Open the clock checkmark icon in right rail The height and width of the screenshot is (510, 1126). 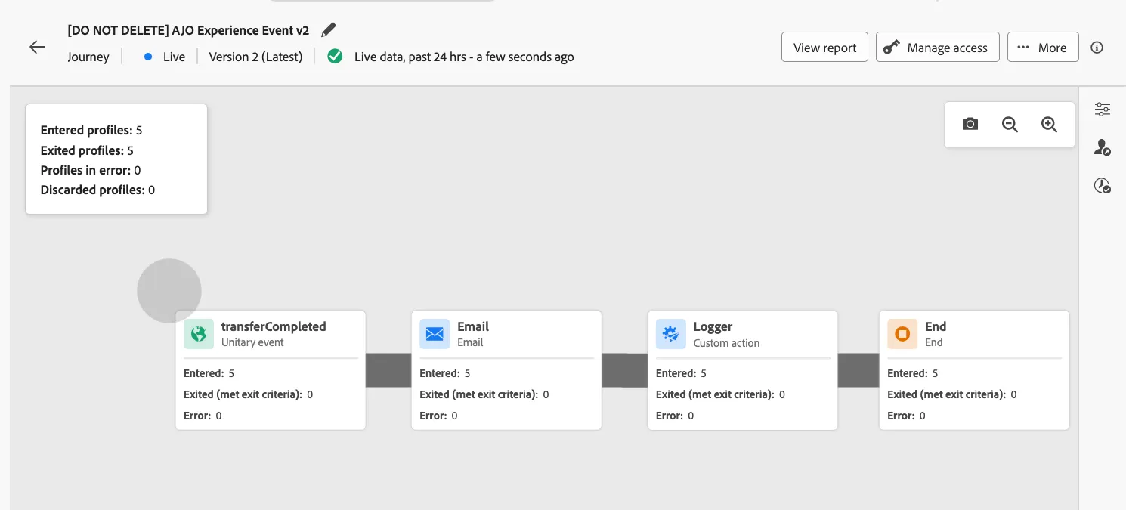tap(1103, 186)
